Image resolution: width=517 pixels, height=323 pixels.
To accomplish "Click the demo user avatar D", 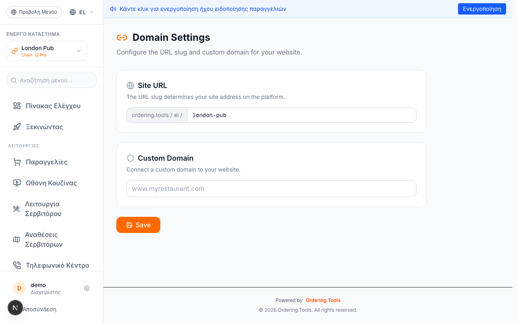I will click(x=19, y=288).
